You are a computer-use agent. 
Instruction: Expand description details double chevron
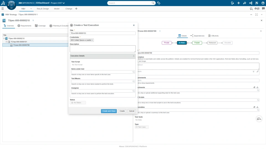point(254,71)
